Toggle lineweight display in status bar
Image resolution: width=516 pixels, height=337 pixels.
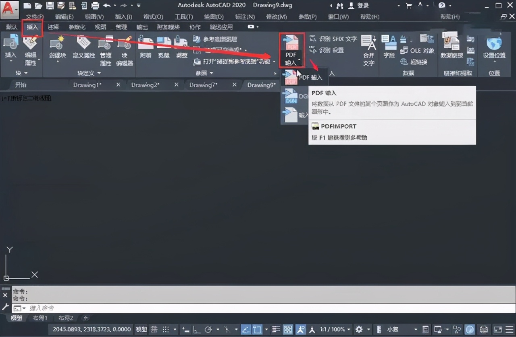tap(277, 329)
